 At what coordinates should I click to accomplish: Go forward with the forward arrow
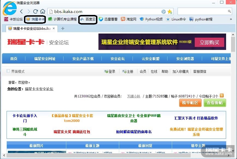point(29,11)
